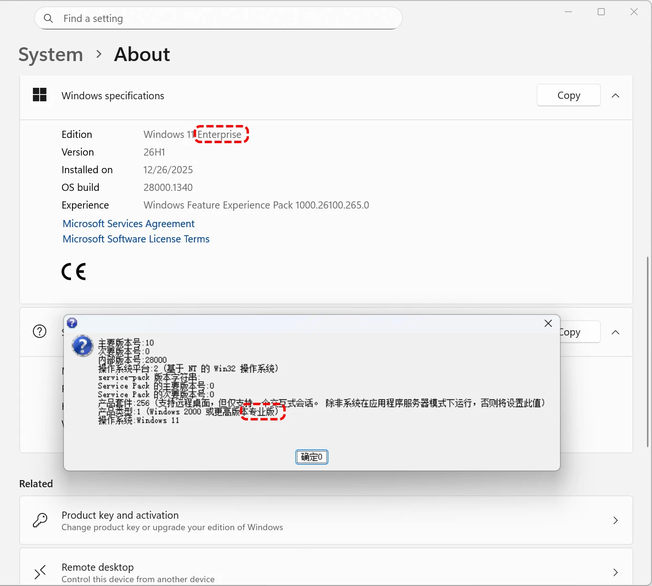The image size is (652, 586).
Task: Confirm the dialog with the 确定 button
Action: click(312, 457)
